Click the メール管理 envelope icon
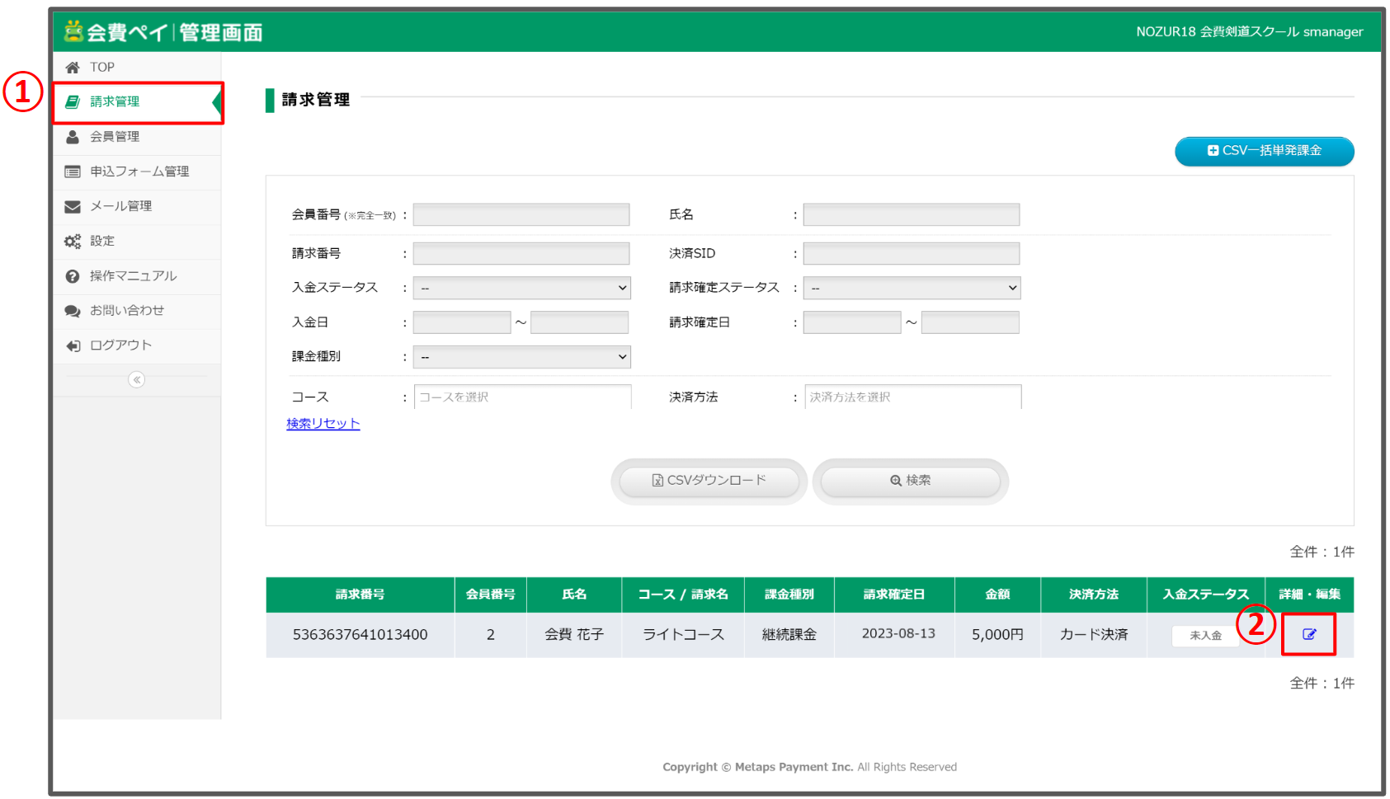This screenshot has width=1390, height=799. [x=73, y=206]
